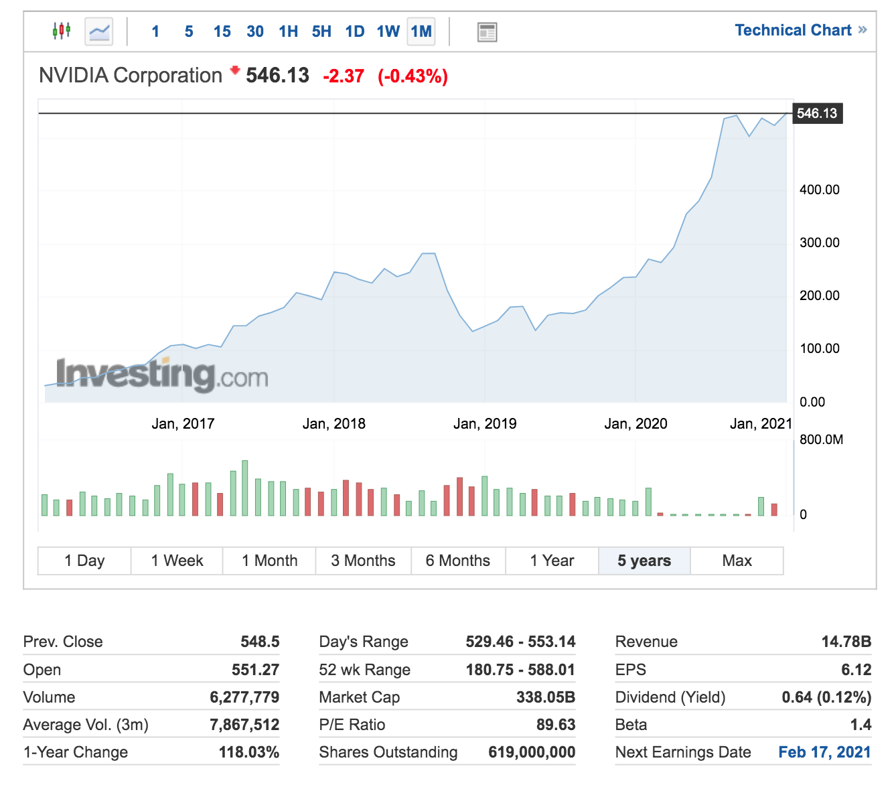The width and height of the screenshot is (896, 785).
Task: Switch to 6 Months range tab
Action: pyautogui.click(x=458, y=561)
